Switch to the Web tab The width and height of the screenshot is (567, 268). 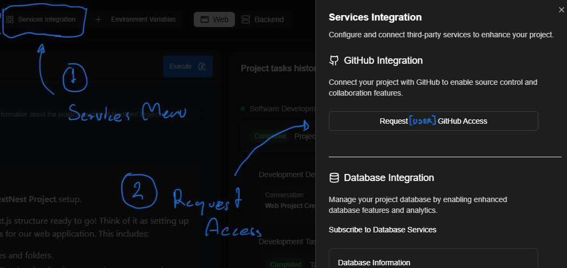tap(214, 19)
